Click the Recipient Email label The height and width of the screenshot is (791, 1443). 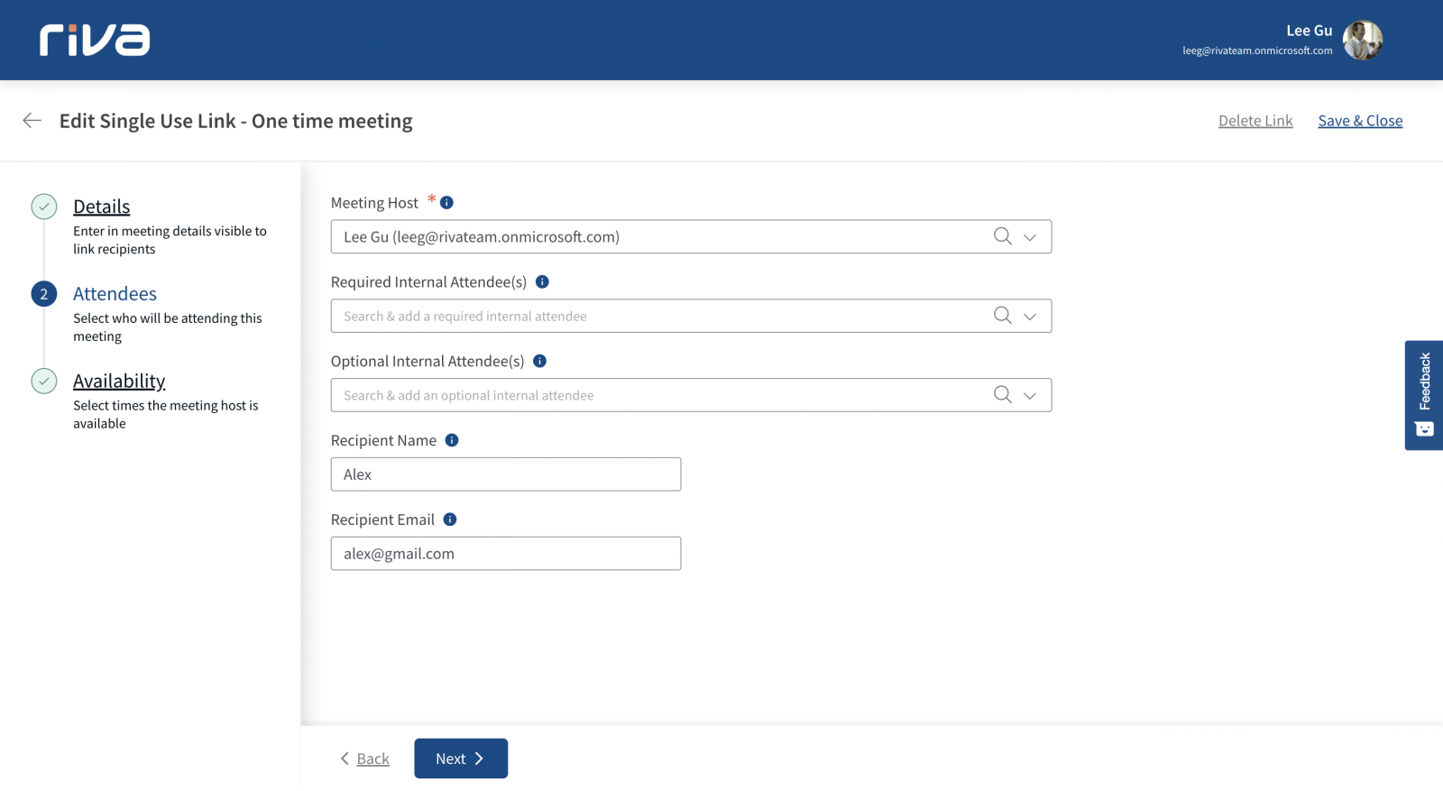pos(382,520)
